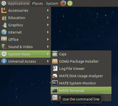This screenshot has width=118, height=106.
Task: Click the Caja file cabinet icon
Action: (55, 54)
